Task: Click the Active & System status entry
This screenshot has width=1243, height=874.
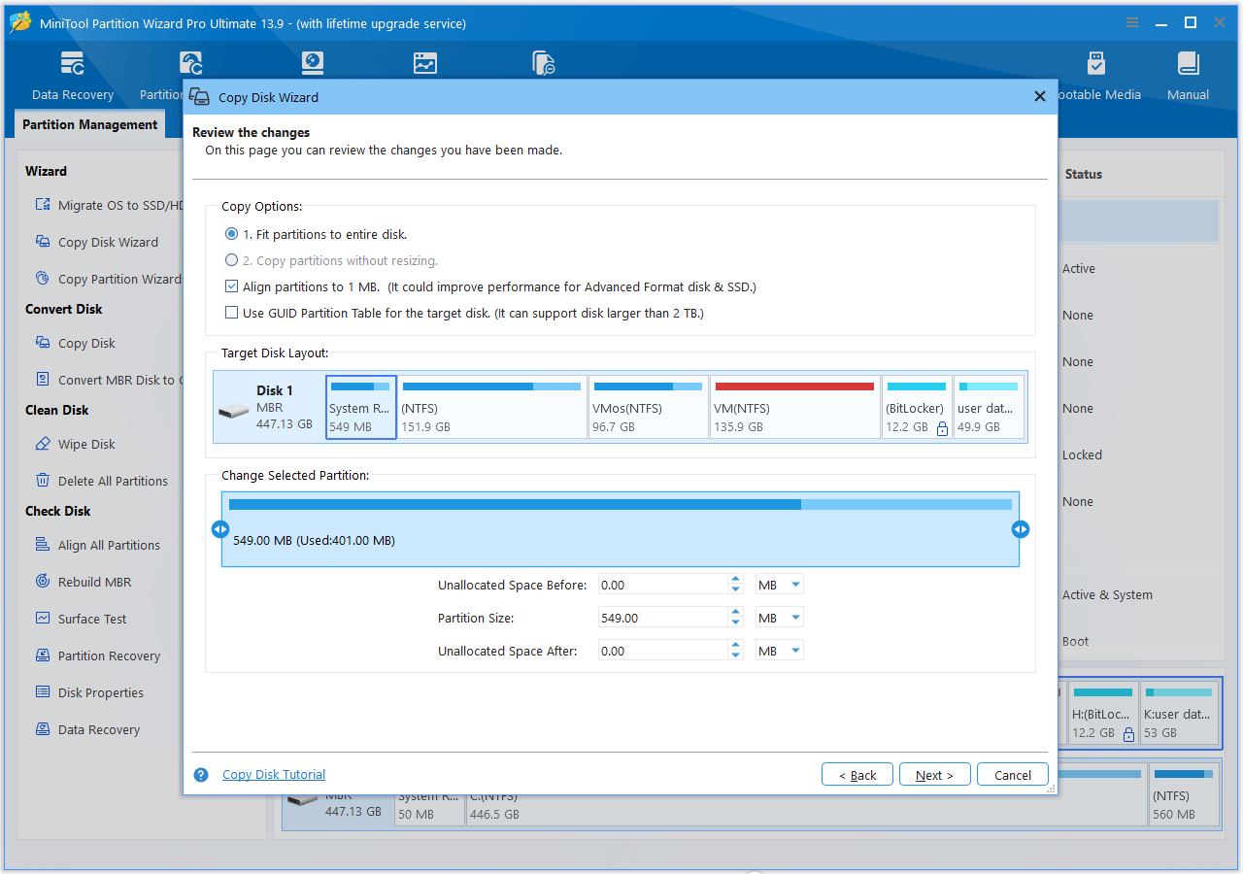Action: click(x=1107, y=595)
